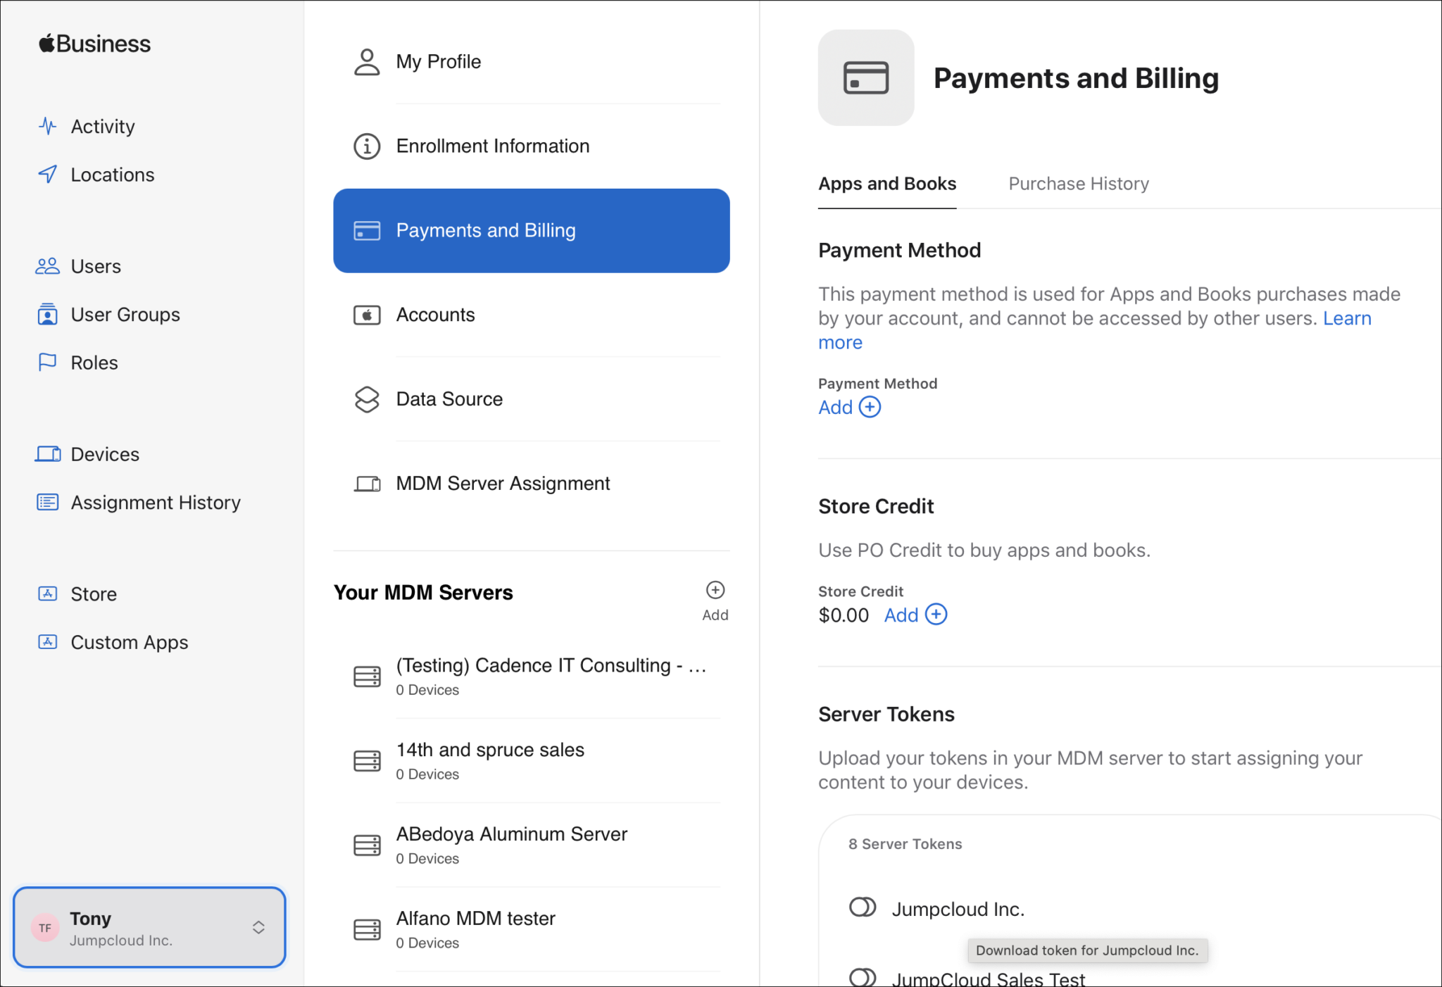Select the Users sidebar icon
1442x987 pixels.
[x=47, y=266]
